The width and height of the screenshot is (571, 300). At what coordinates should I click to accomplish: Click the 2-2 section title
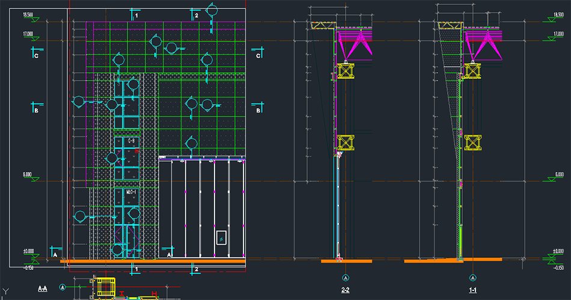pos(346,290)
